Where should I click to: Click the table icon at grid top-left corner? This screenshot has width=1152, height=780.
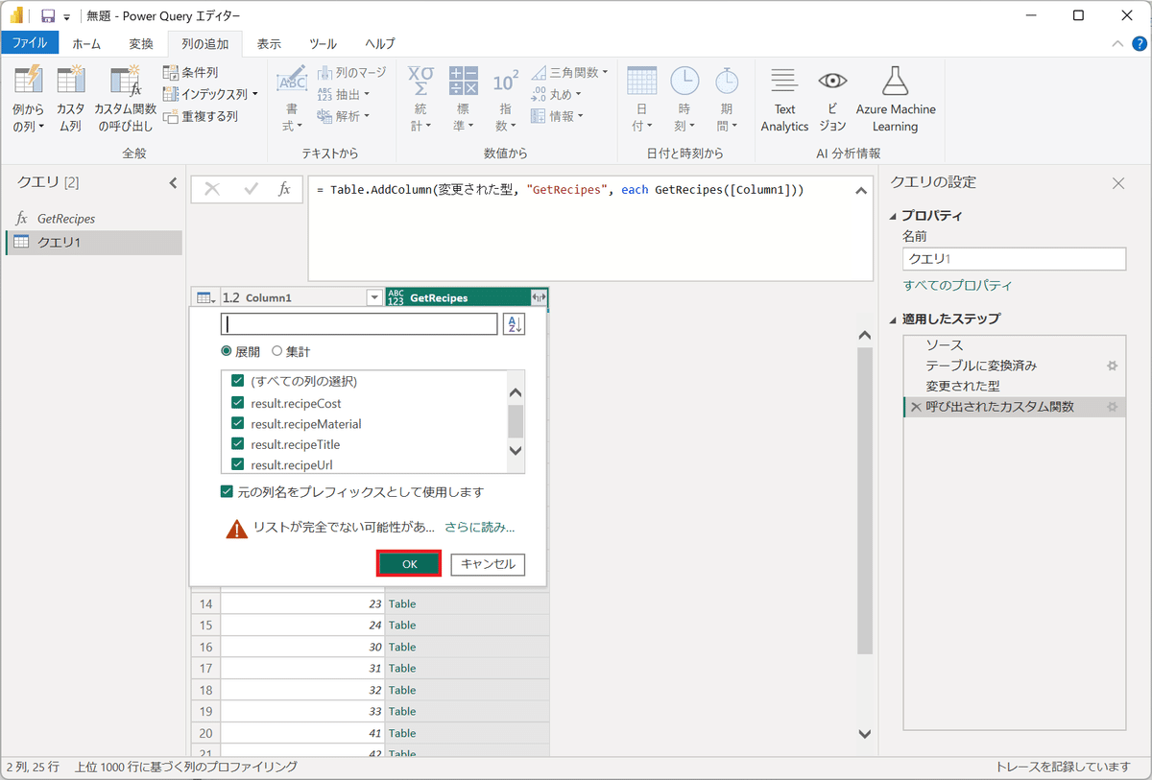pyautogui.click(x=204, y=297)
